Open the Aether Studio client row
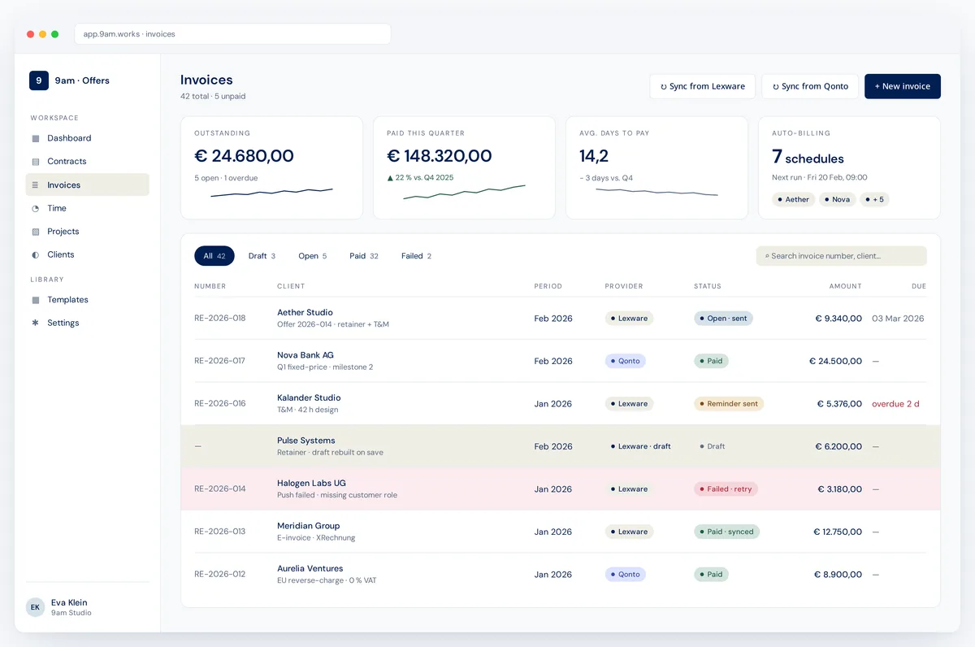This screenshot has height=647, width=975. point(561,319)
